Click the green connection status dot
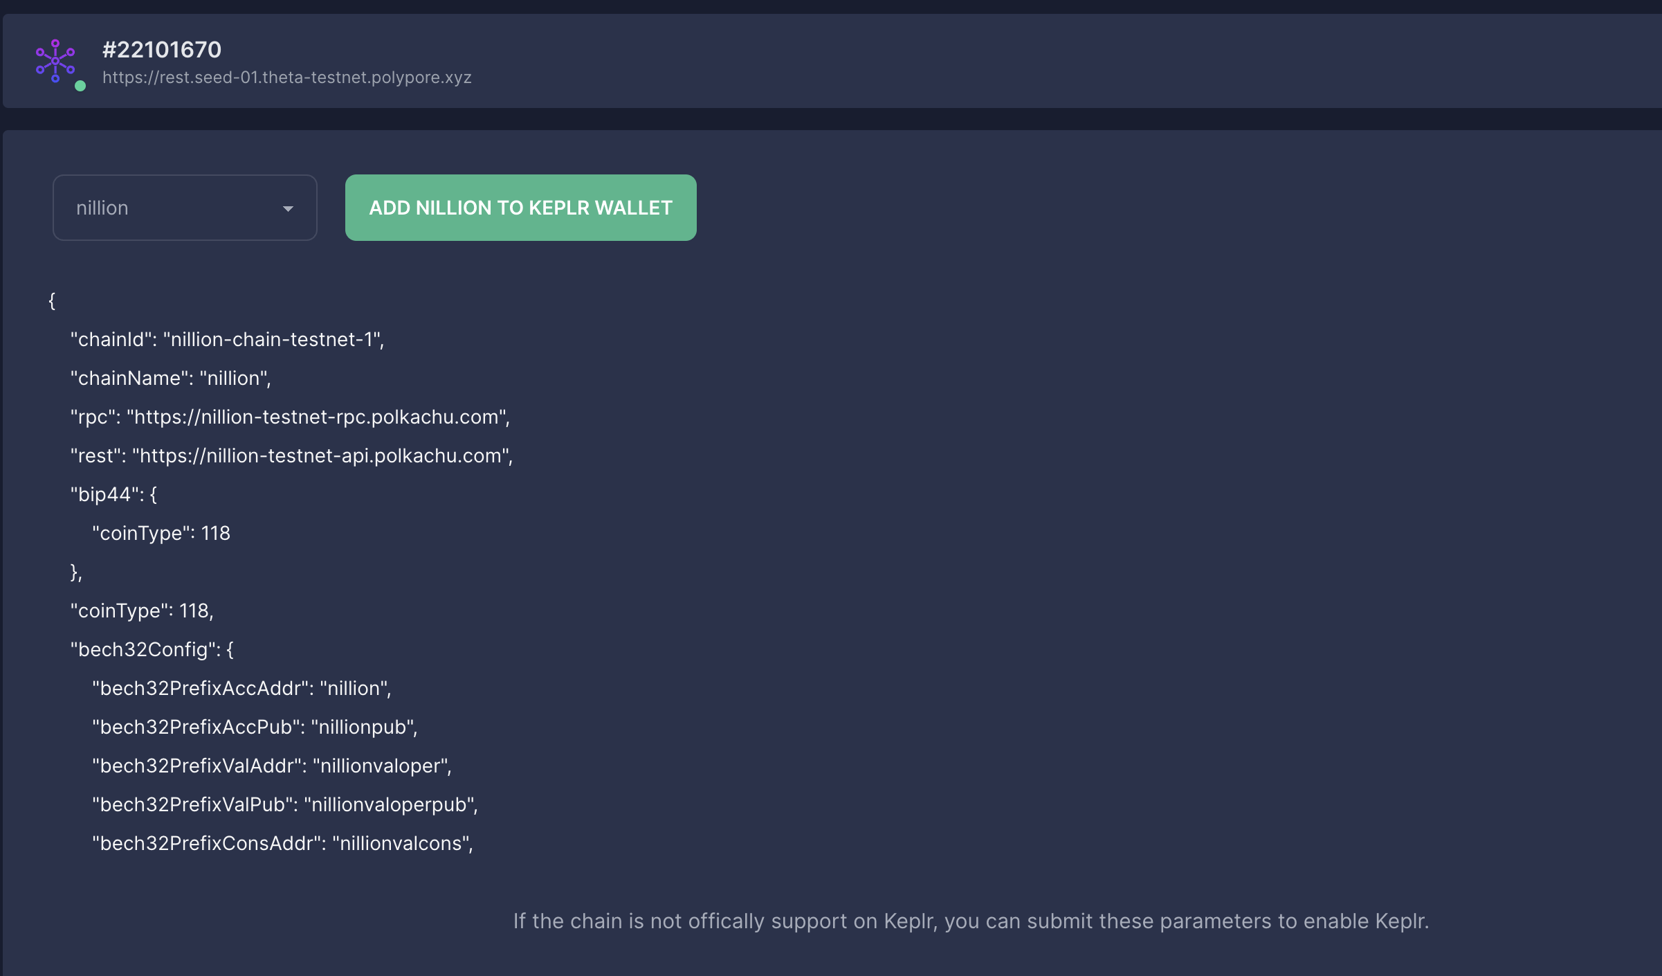 [x=80, y=86]
